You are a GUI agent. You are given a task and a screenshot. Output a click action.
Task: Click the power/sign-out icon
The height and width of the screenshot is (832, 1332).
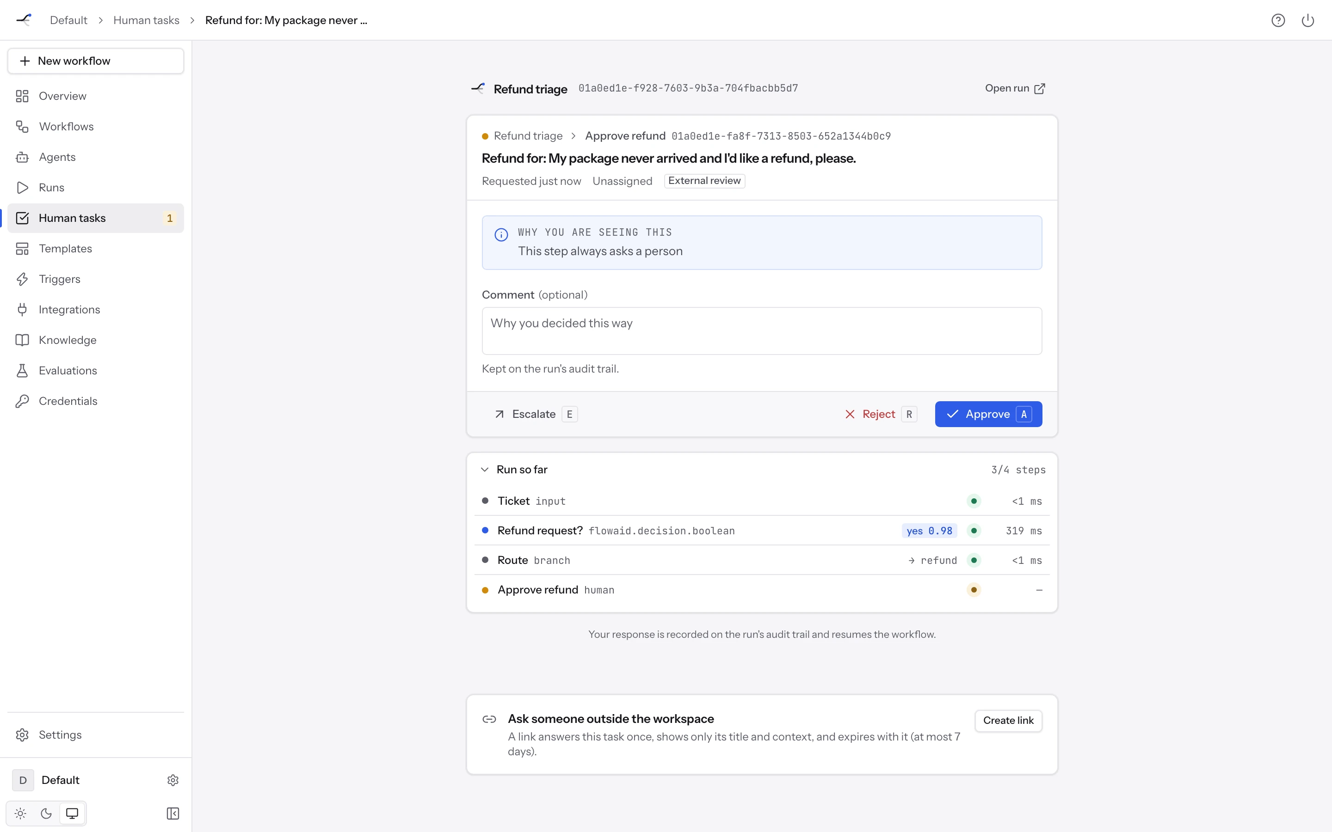[1307, 20]
